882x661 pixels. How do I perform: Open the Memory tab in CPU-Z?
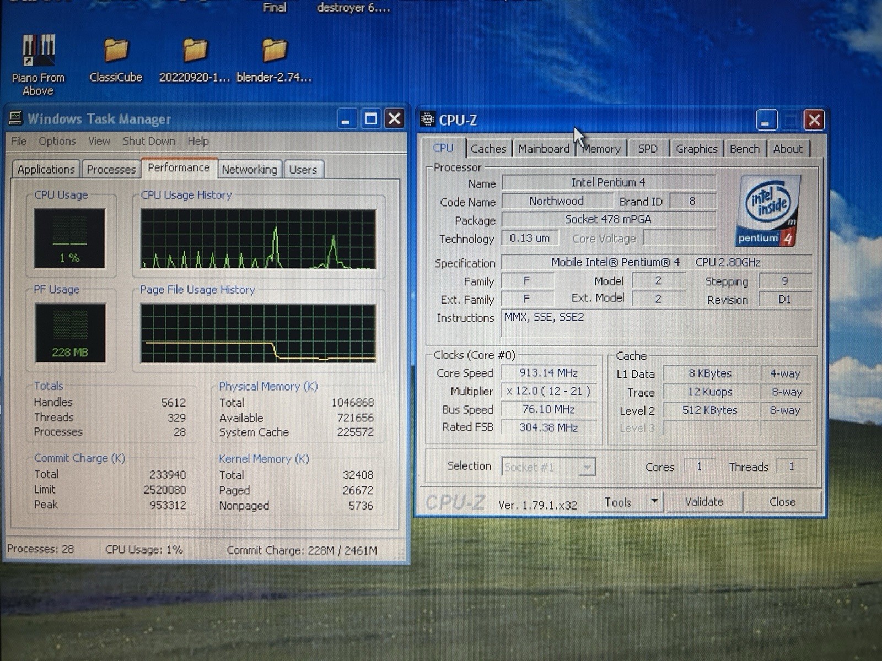click(x=601, y=149)
